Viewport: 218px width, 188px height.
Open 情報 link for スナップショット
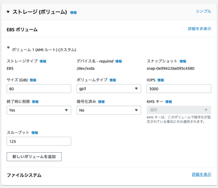pos(183,61)
